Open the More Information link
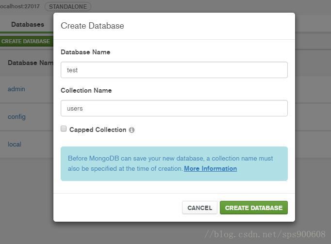The height and width of the screenshot is (244, 331). click(210, 168)
